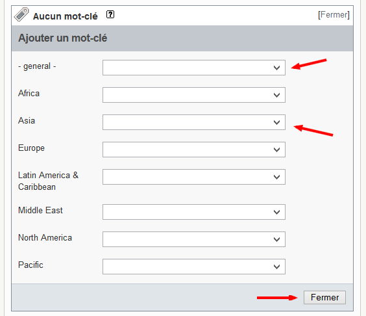Click the 'Ajouter un mot-clé' header bar
Viewport: 366px width, 316px height.
pos(182,38)
